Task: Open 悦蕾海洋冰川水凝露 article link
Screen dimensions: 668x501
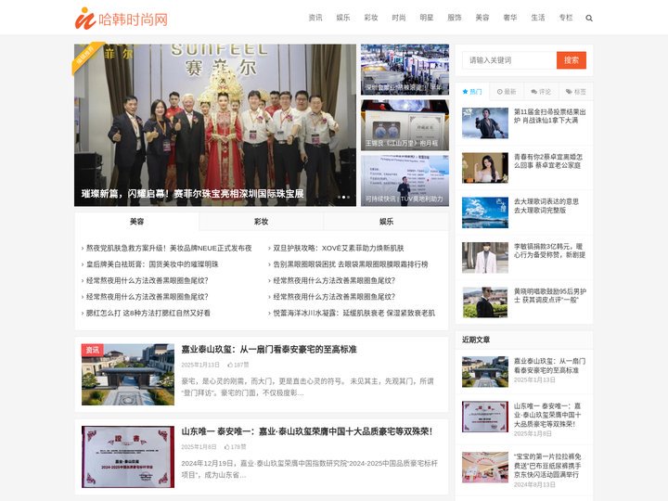Action: (x=353, y=313)
